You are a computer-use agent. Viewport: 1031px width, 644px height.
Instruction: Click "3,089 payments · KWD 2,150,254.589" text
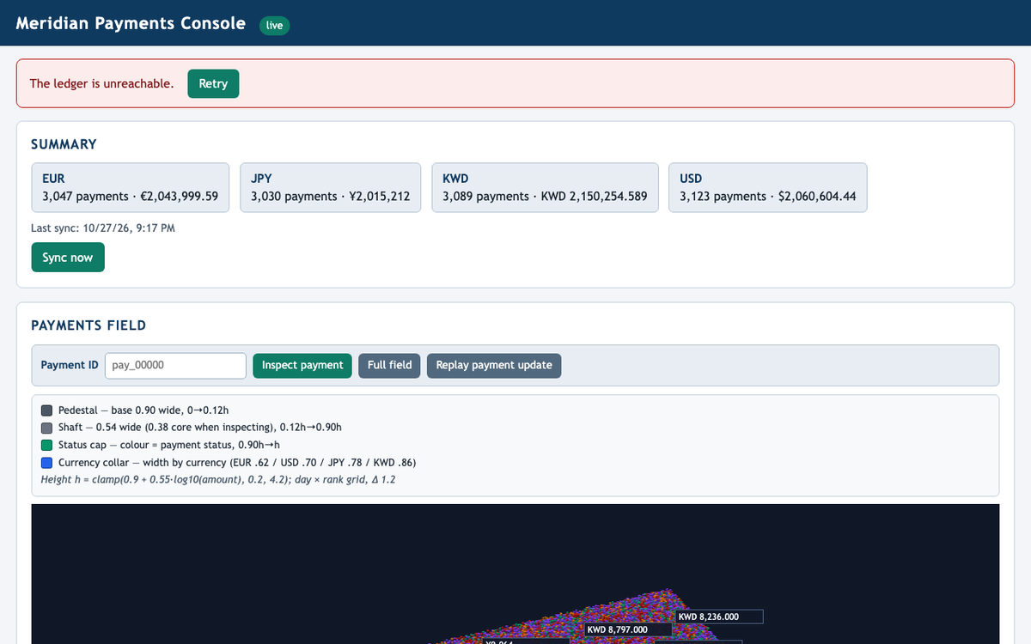tap(545, 197)
